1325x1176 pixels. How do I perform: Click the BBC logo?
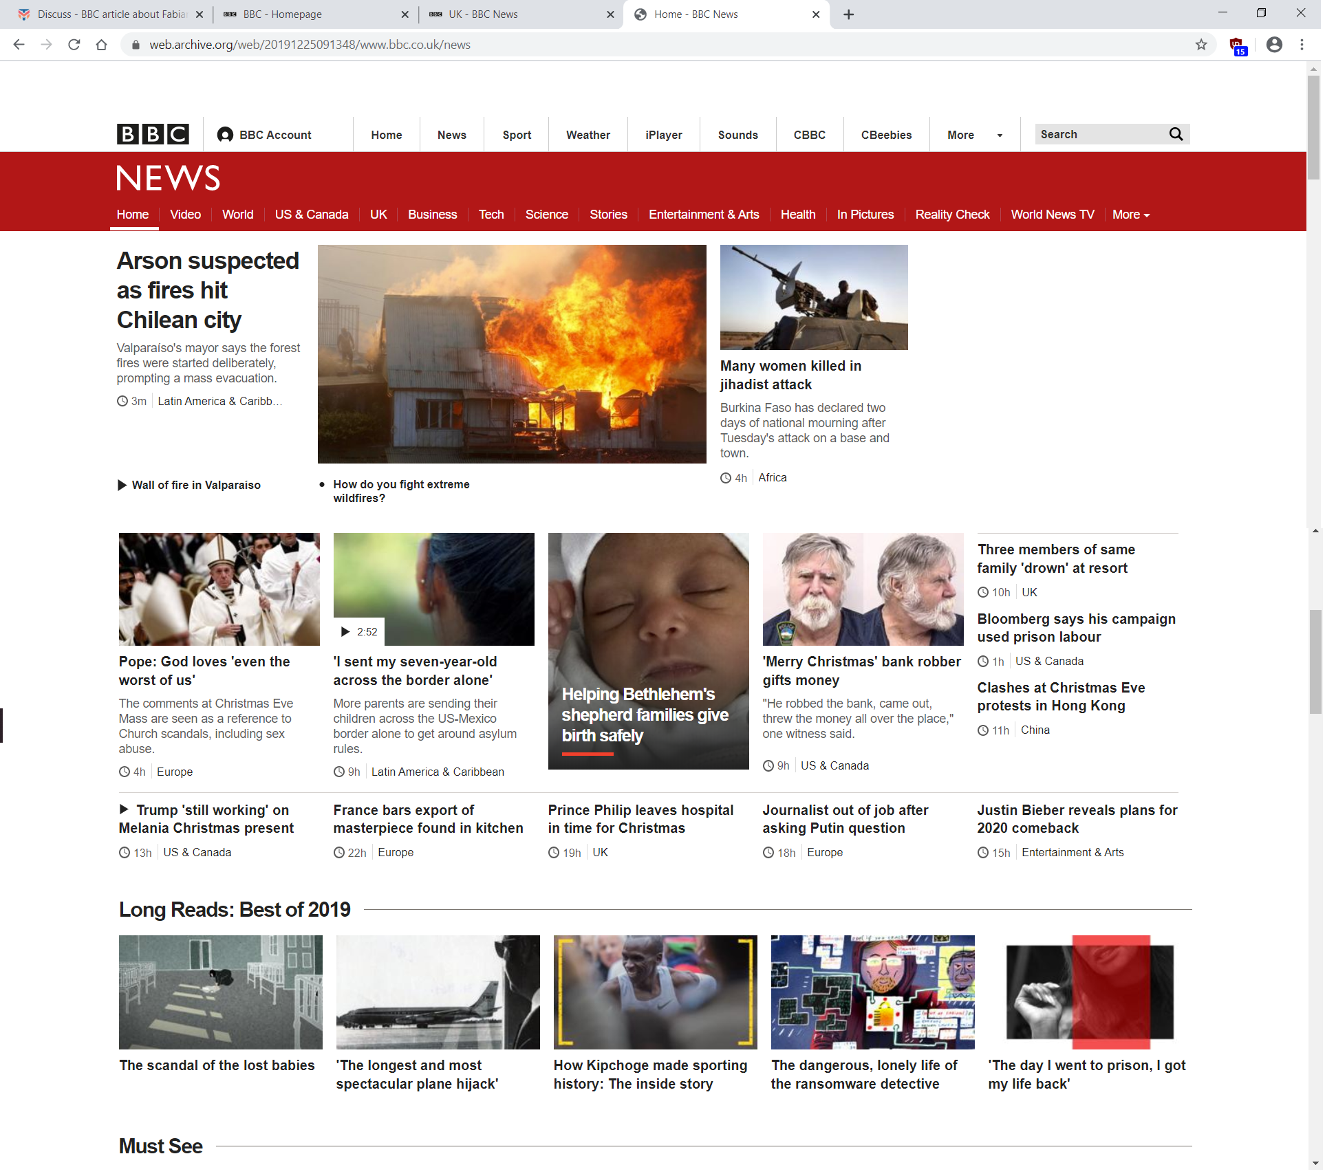click(x=152, y=134)
